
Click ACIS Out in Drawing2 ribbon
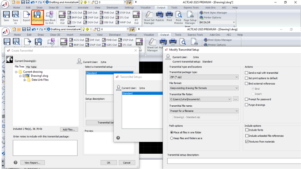coord(75,13)
